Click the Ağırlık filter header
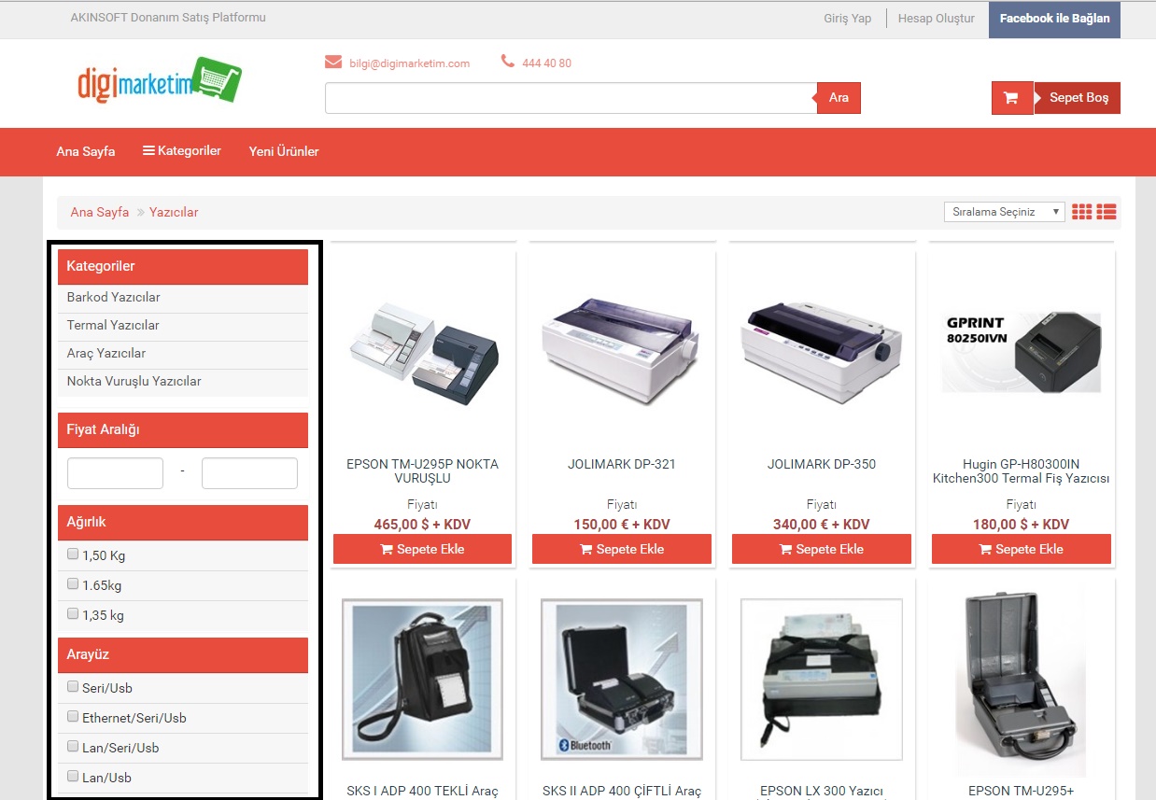Image resolution: width=1156 pixels, height=800 pixels. tap(183, 523)
